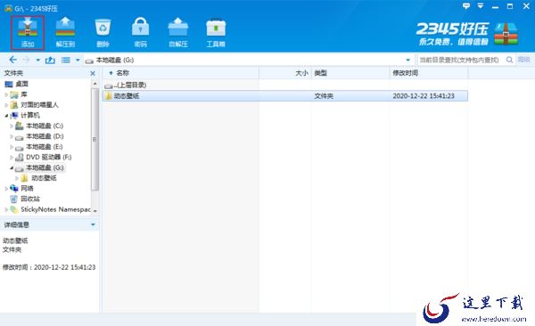Viewport: 535px width, 326px height.
Task: Click the 删除 delete recycle-bin icon
Action: click(x=103, y=32)
